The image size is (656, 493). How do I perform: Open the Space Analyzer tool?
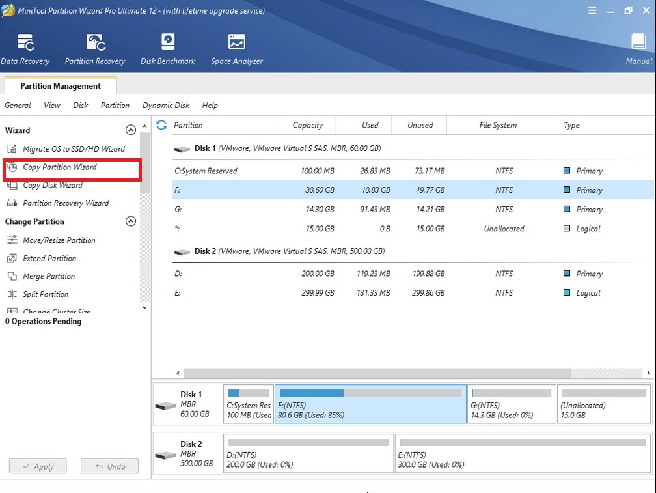(x=237, y=49)
